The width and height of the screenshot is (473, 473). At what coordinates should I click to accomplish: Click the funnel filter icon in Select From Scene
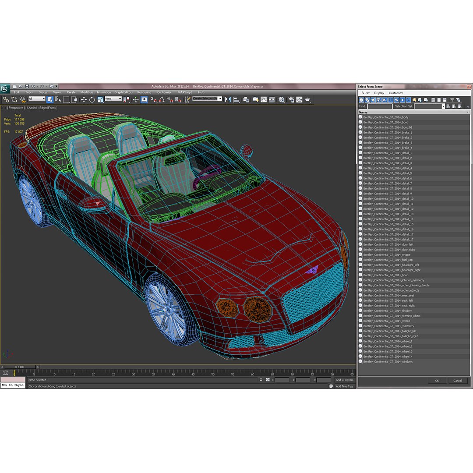point(452,100)
